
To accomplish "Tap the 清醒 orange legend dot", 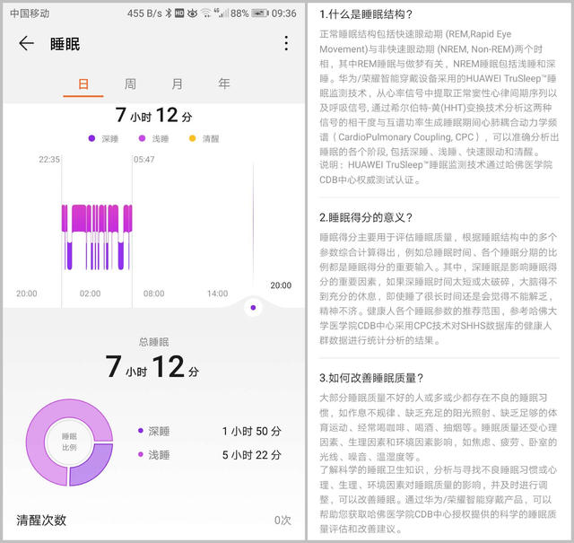I will pyautogui.click(x=192, y=138).
